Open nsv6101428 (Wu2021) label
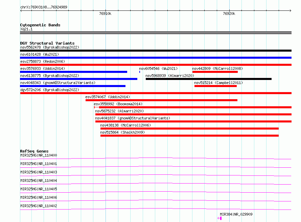The width and height of the screenshot is (301, 222). [x=40, y=54]
